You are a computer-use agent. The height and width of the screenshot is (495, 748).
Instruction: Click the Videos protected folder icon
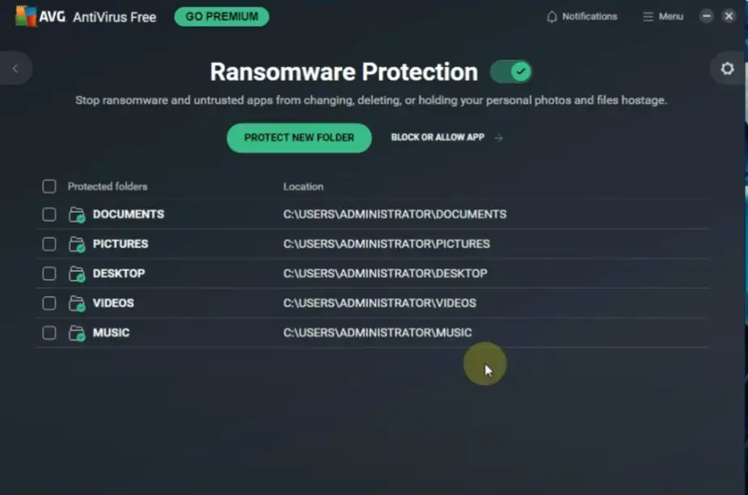77,304
